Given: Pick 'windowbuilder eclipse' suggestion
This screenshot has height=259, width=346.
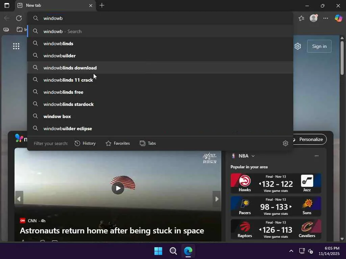Looking at the screenshot, I should pos(160,128).
